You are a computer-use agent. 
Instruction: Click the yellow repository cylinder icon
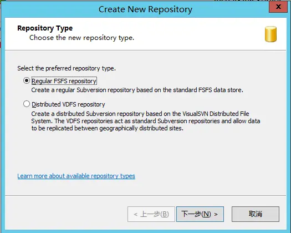tap(271, 34)
